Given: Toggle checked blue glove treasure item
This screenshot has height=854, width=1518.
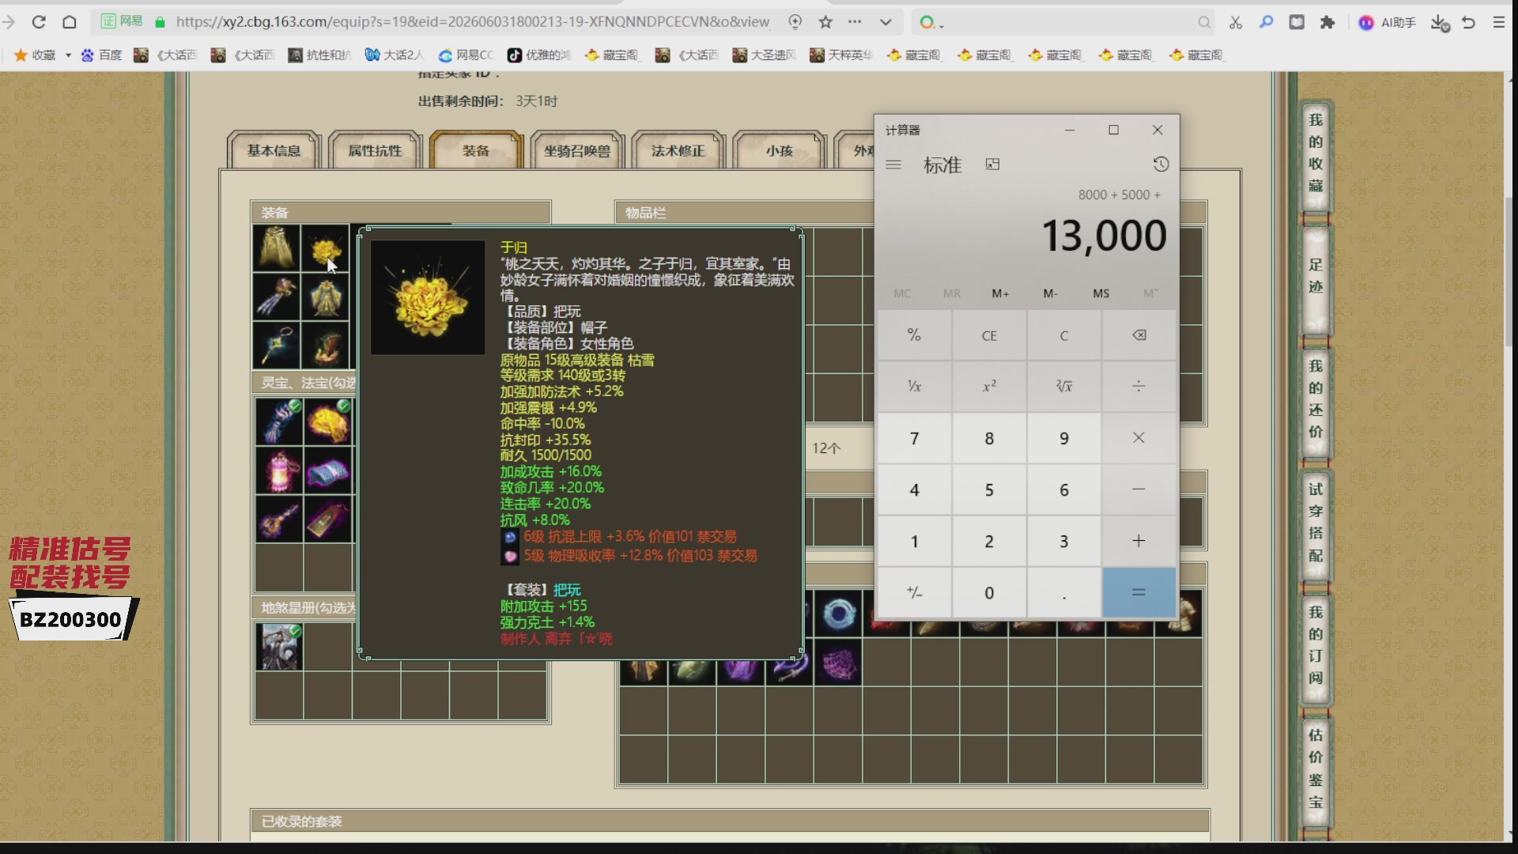Looking at the screenshot, I should tap(278, 421).
